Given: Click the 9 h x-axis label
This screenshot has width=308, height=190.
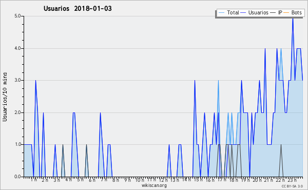Looking at the screenshot, I should [127, 180].
